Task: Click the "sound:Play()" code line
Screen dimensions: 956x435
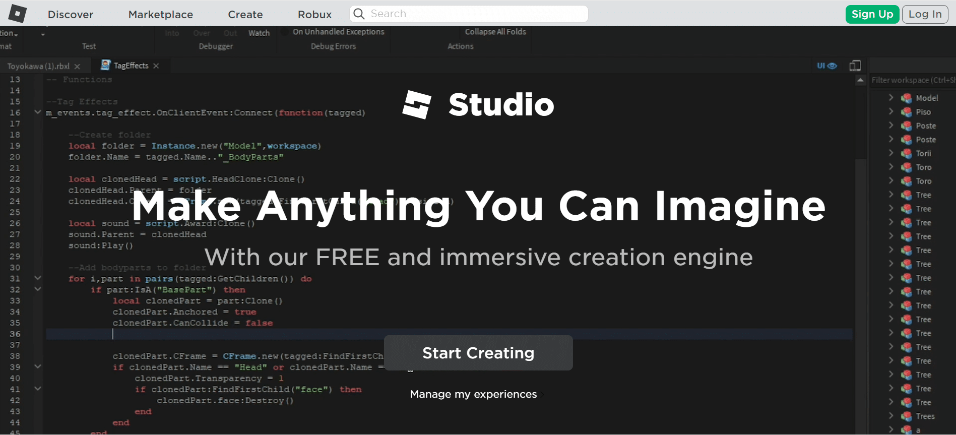Action: [101, 245]
